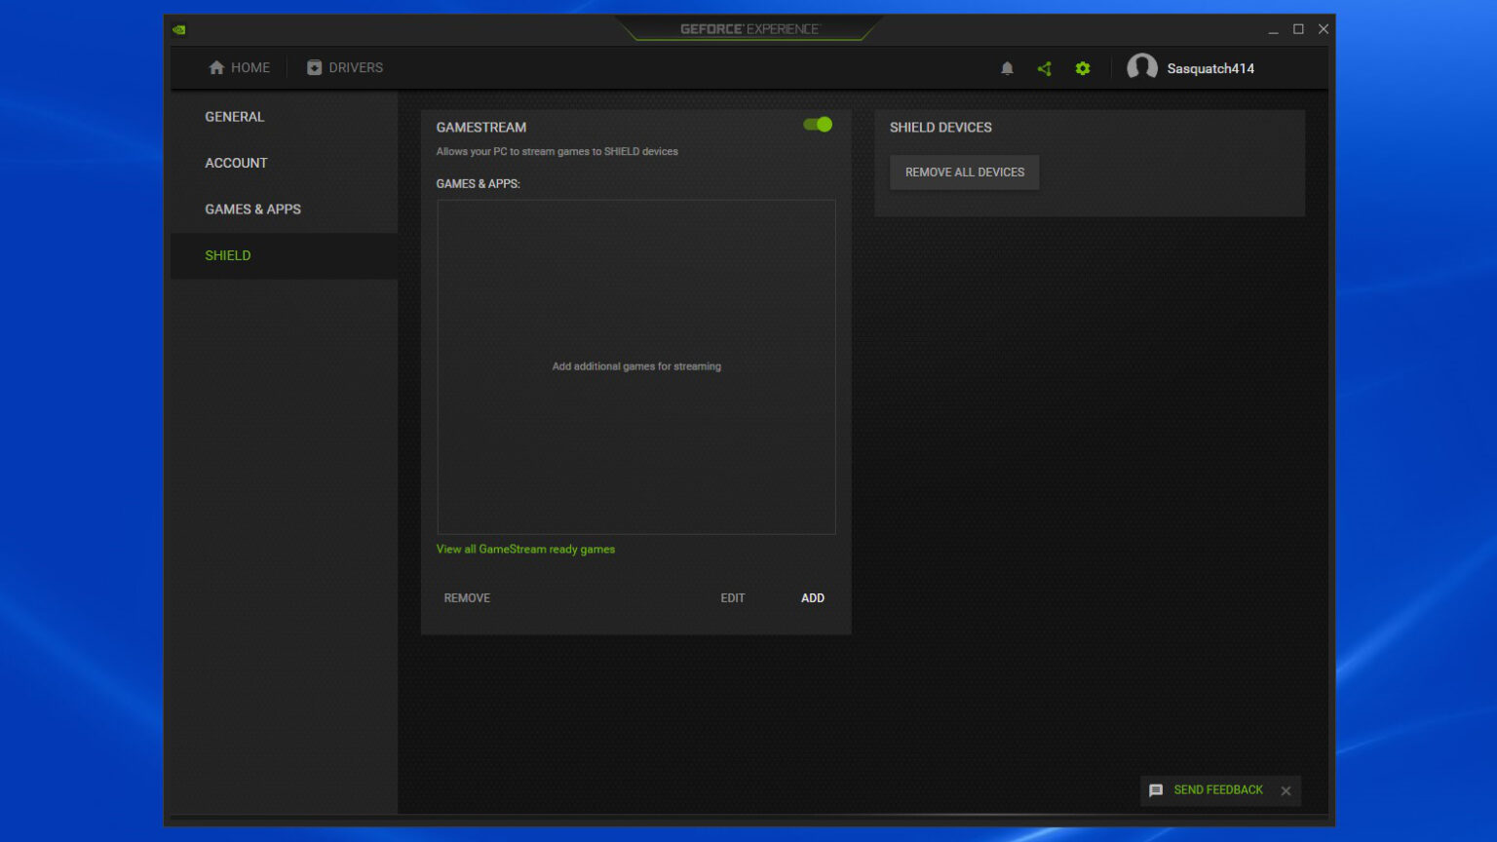This screenshot has width=1497, height=842.
Task: Open View all GameStream ready games
Action: click(x=525, y=549)
